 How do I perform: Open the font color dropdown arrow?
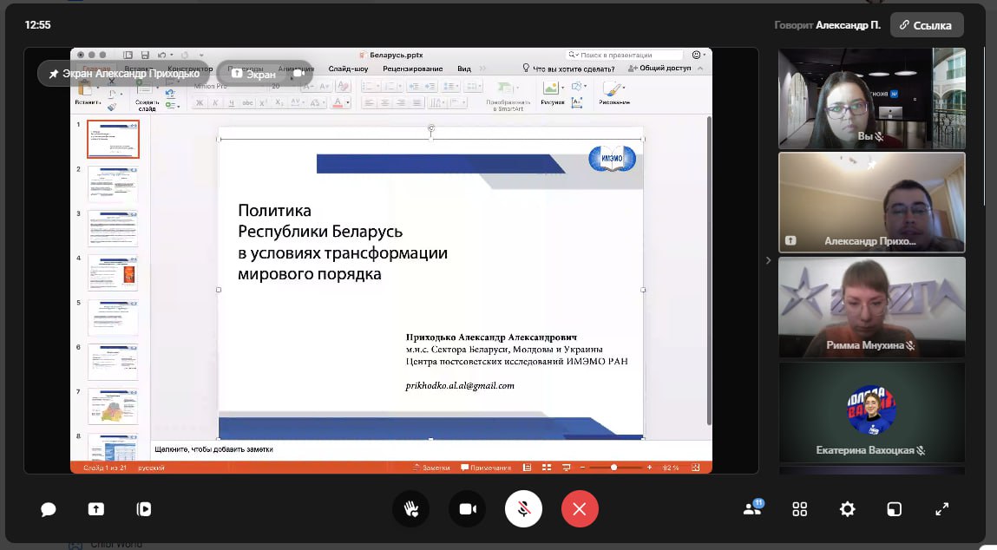coord(348,103)
